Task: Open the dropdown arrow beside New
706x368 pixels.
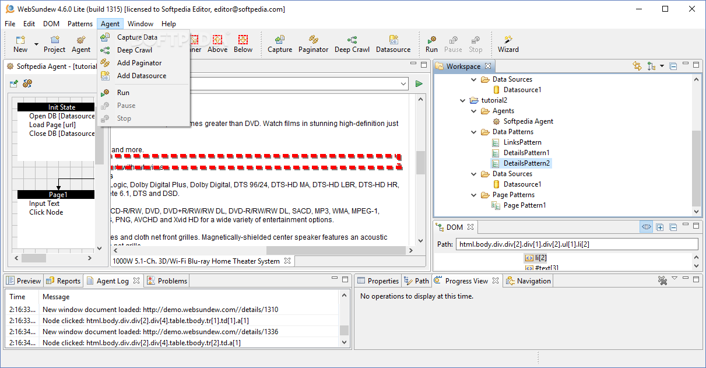Action: [36, 44]
